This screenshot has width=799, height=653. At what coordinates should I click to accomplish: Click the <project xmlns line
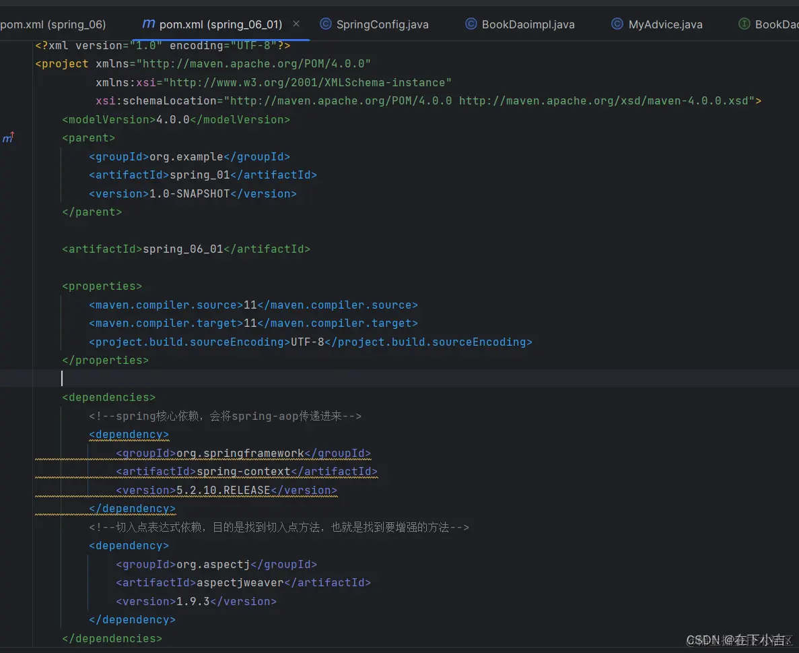(203, 64)
